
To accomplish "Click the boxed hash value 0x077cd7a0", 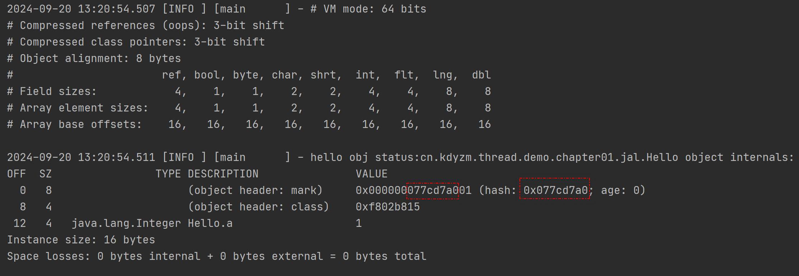I will (555, 190).
